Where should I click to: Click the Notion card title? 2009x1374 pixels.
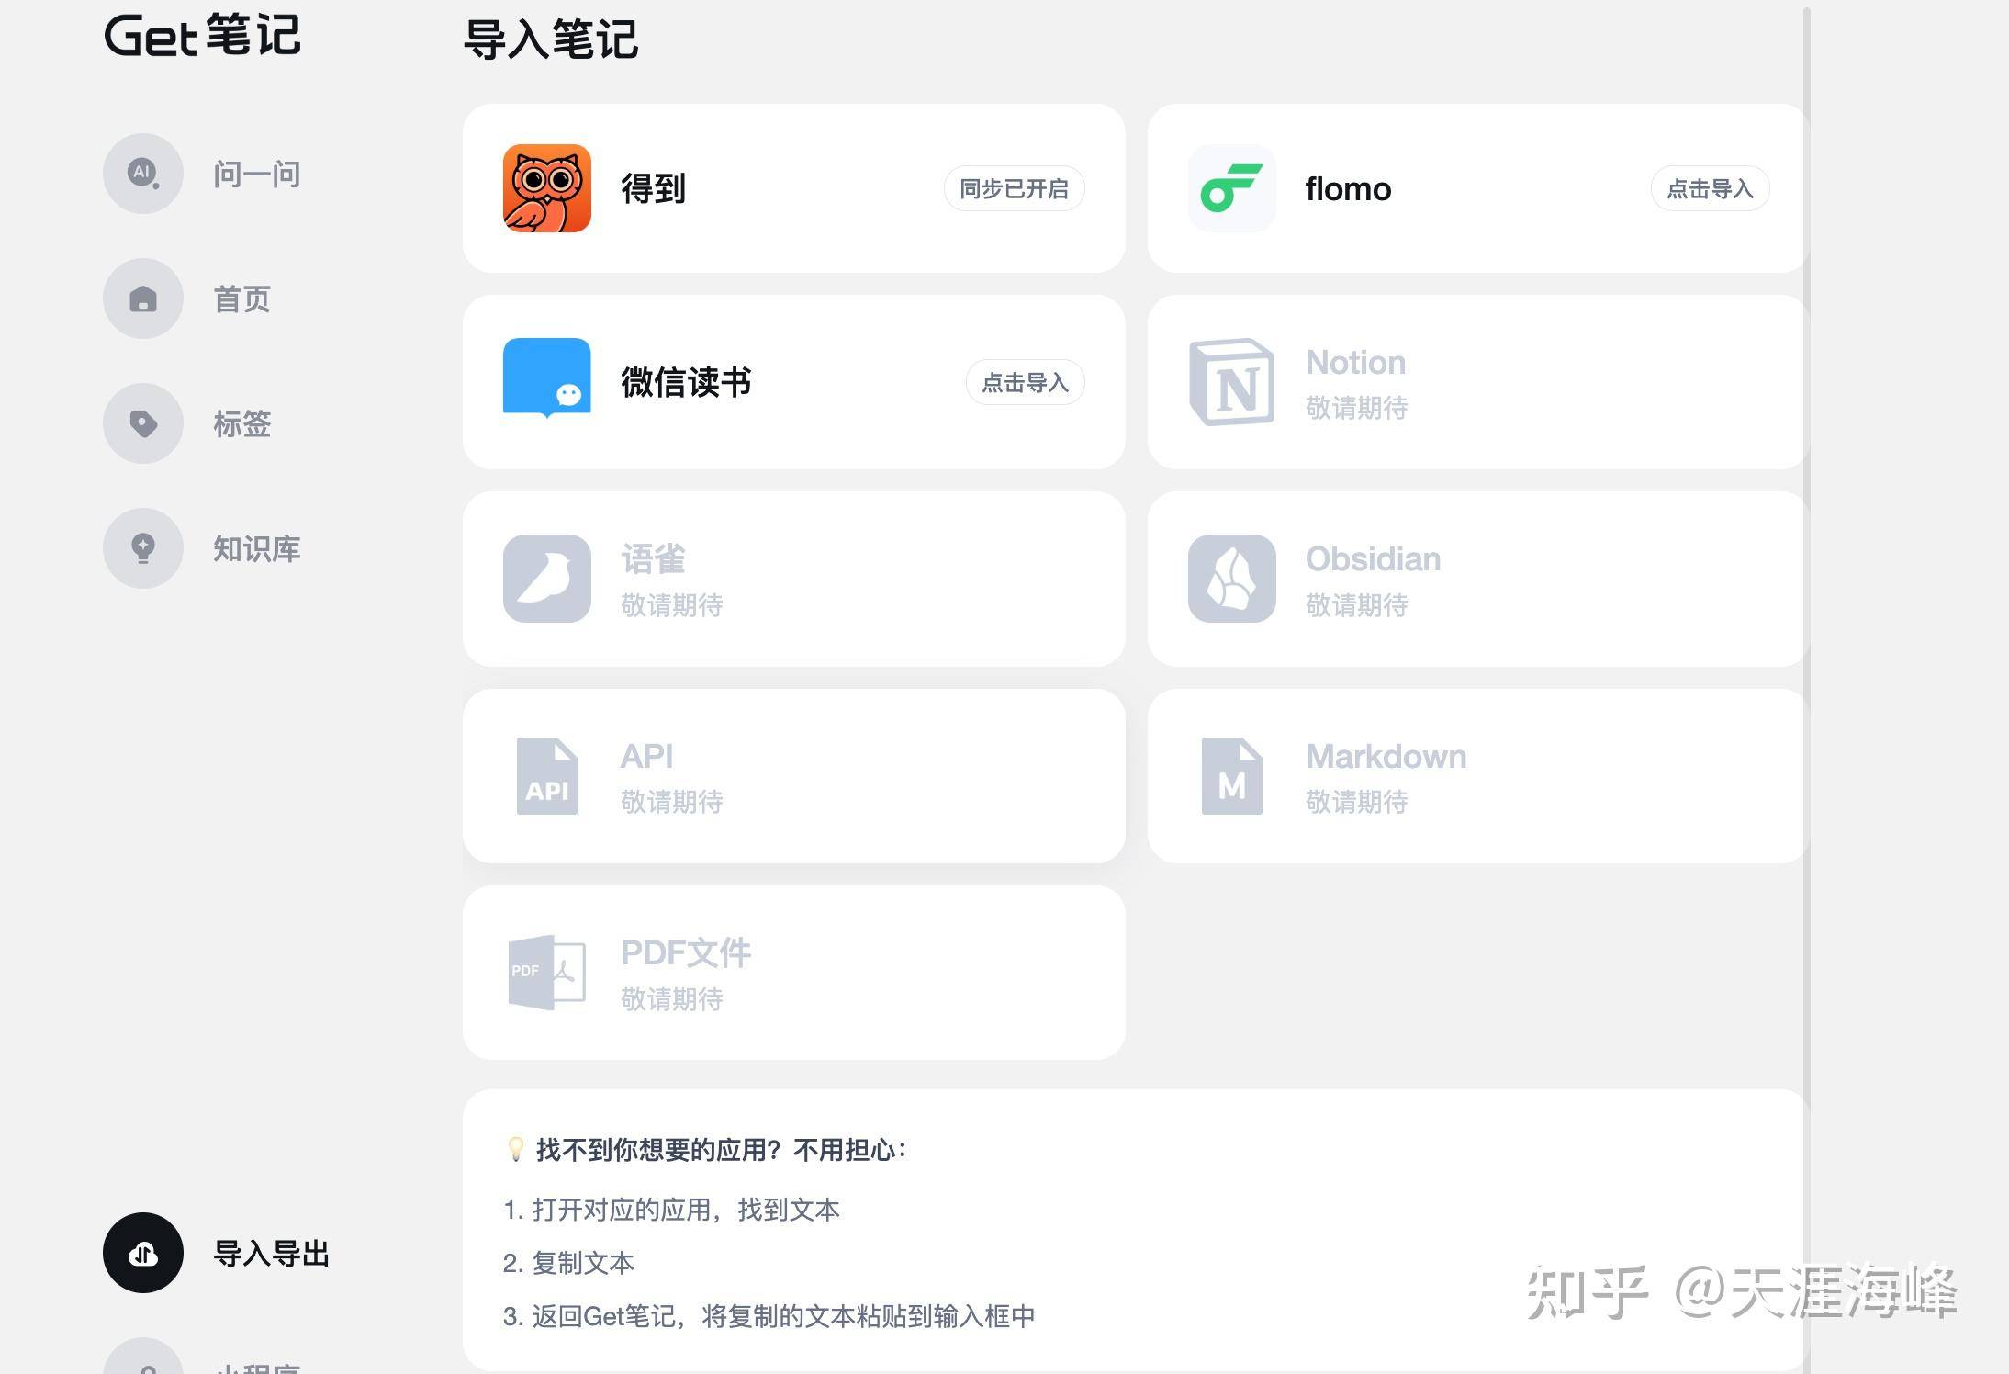click(1356, 362)
